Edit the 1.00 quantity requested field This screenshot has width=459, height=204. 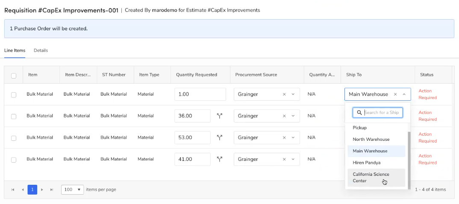coord(200,94)
